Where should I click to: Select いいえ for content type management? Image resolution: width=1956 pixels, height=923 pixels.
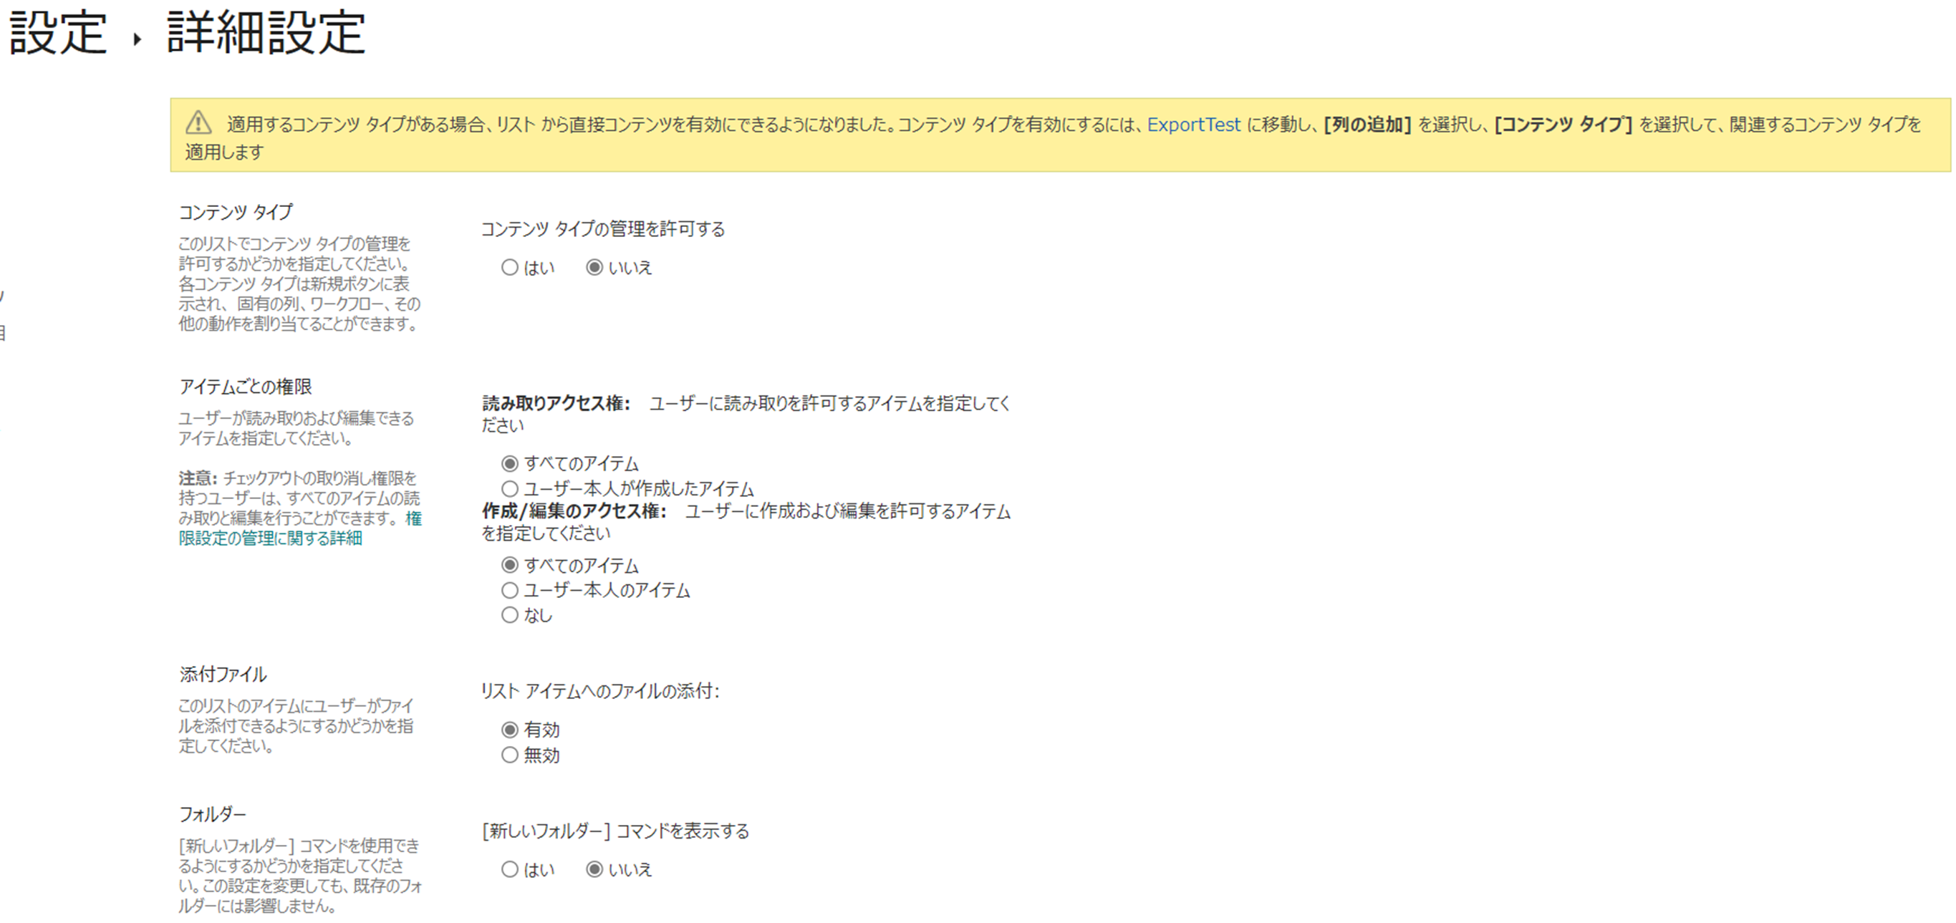[x=594, y=267]
